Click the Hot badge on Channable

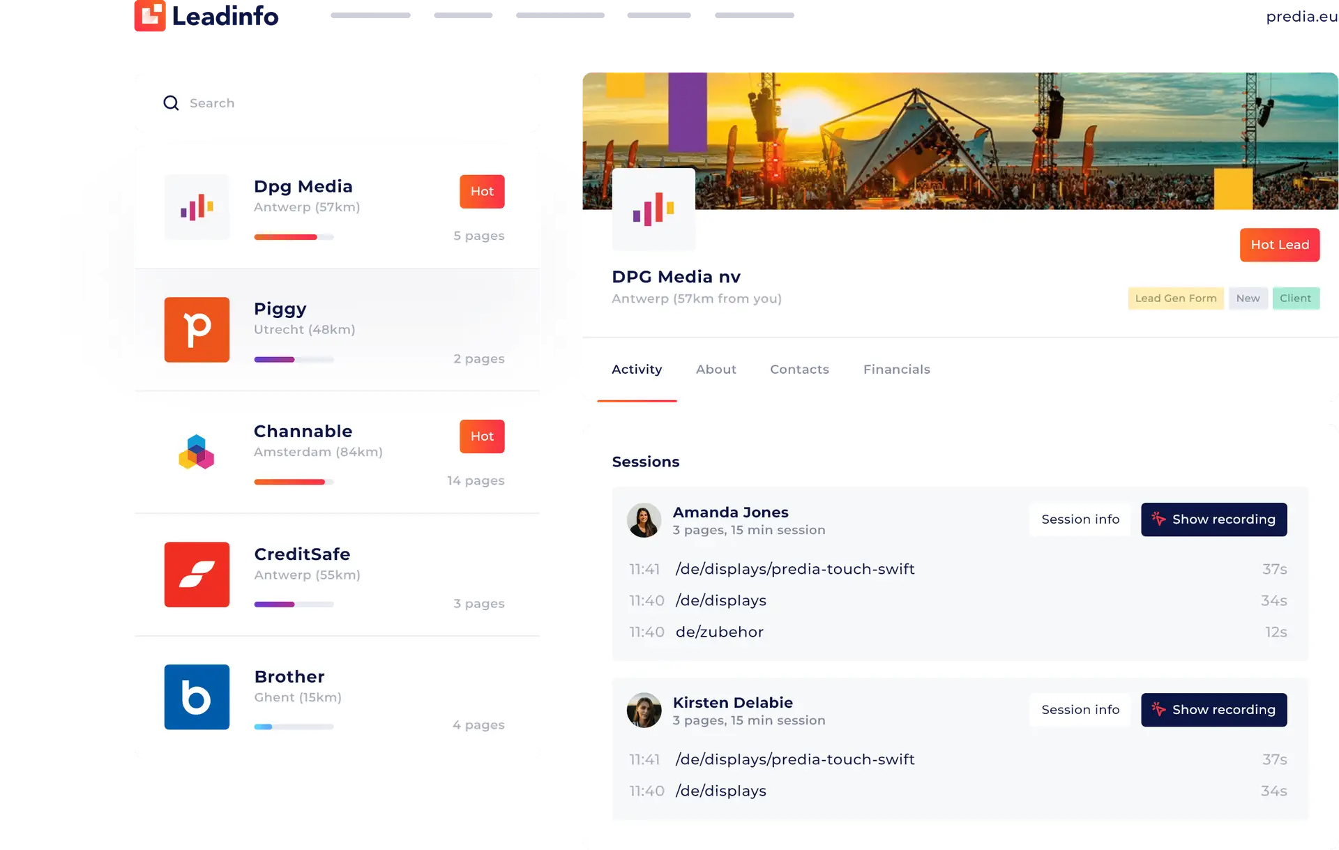[x=482, y=436]
